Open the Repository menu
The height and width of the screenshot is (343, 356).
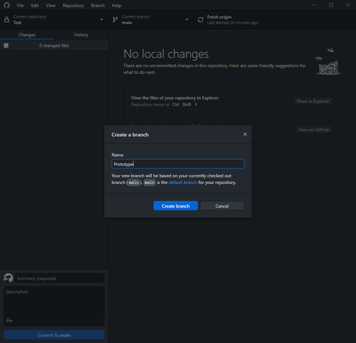73,6
